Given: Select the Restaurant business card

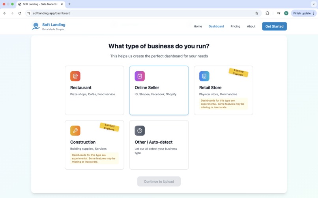Looking at the screenshot, I should [x=95, y=91].
